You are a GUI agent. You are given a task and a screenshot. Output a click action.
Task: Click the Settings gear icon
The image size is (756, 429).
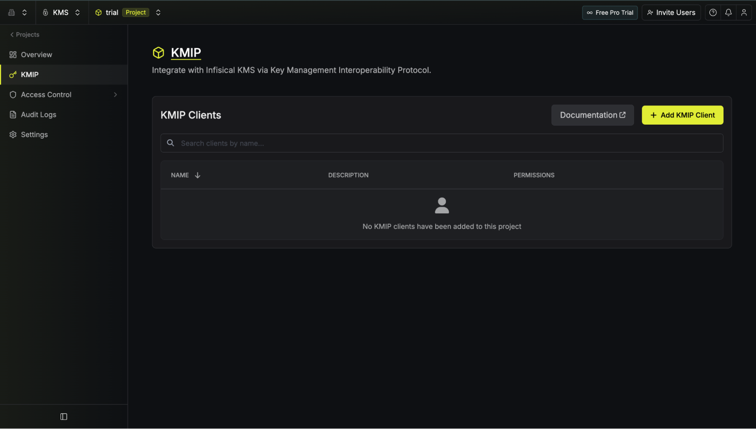[x=13, y=135]
